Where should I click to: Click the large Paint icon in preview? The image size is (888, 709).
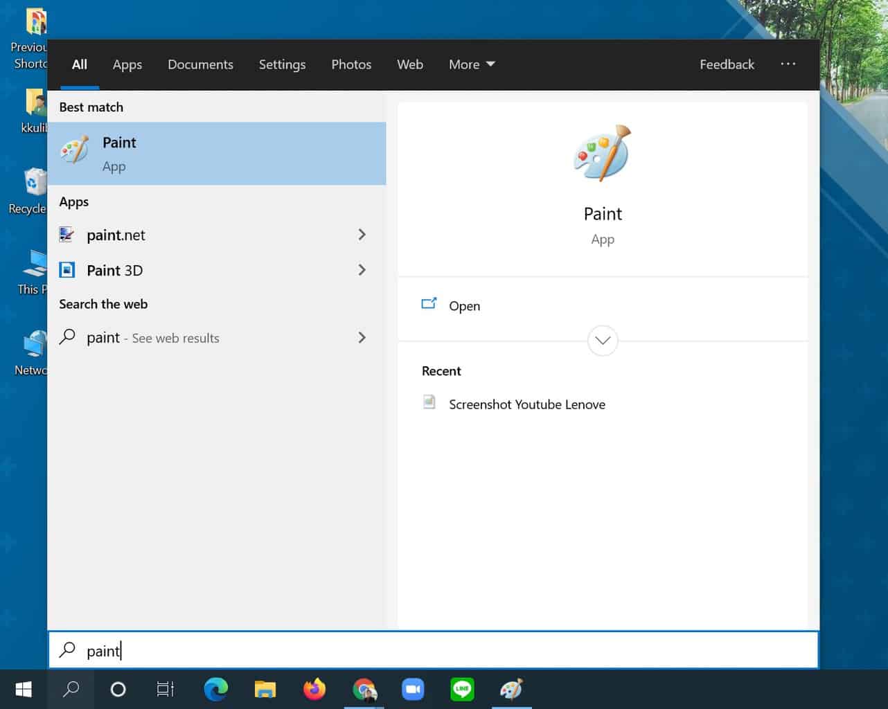(603, 154)
